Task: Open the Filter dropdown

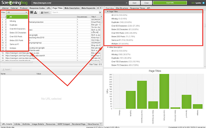Action: click(x=17, y=12)
